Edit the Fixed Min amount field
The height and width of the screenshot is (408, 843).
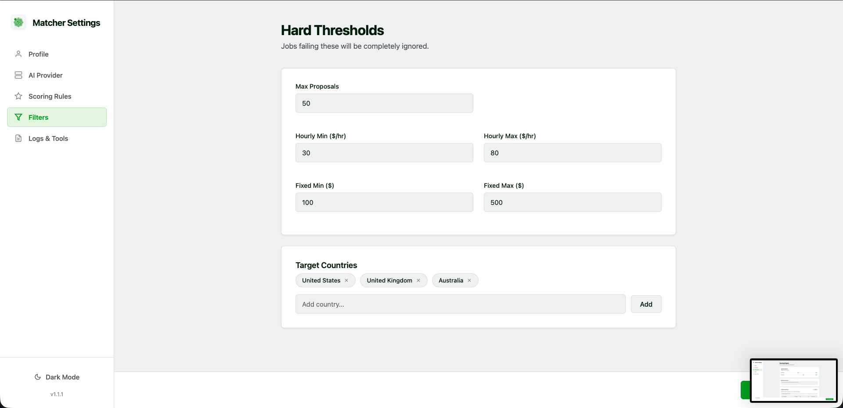[384, 202]
